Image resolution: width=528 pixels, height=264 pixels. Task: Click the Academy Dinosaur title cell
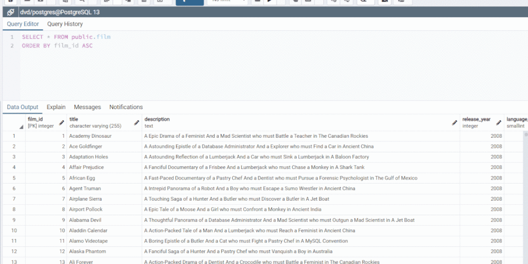105,136
